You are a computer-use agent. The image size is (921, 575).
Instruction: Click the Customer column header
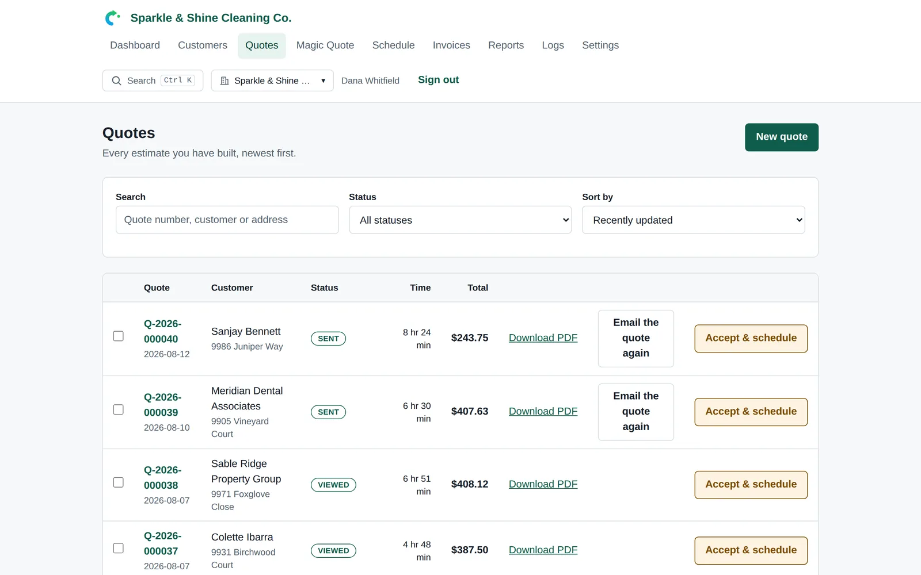[232, 287]
